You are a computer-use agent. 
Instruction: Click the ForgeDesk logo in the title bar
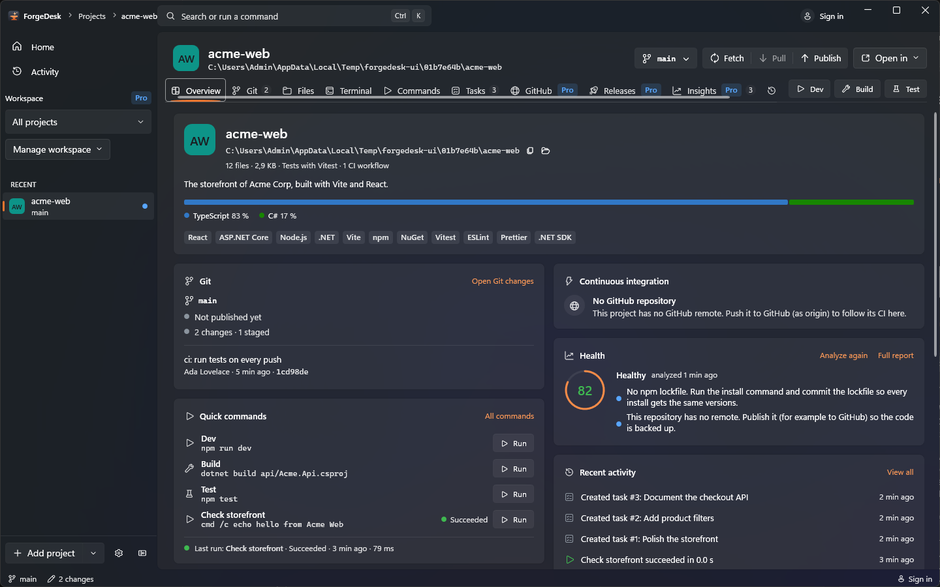(x=13, y=16)
